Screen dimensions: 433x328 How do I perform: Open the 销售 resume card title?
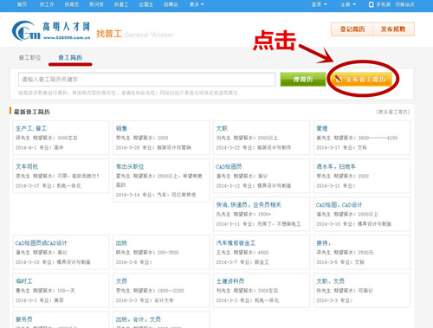point(121,128)
